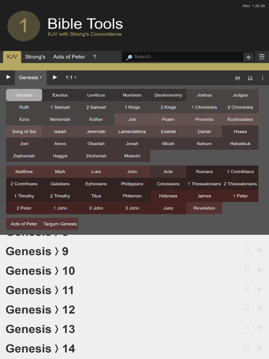
Task: Switch to the Strong's tab
Action: tap(35, 57)
